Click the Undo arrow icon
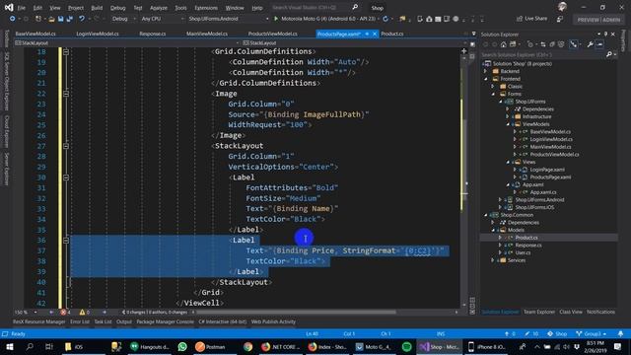This screenshot has height=355, width=631. [x=82, y=19]
